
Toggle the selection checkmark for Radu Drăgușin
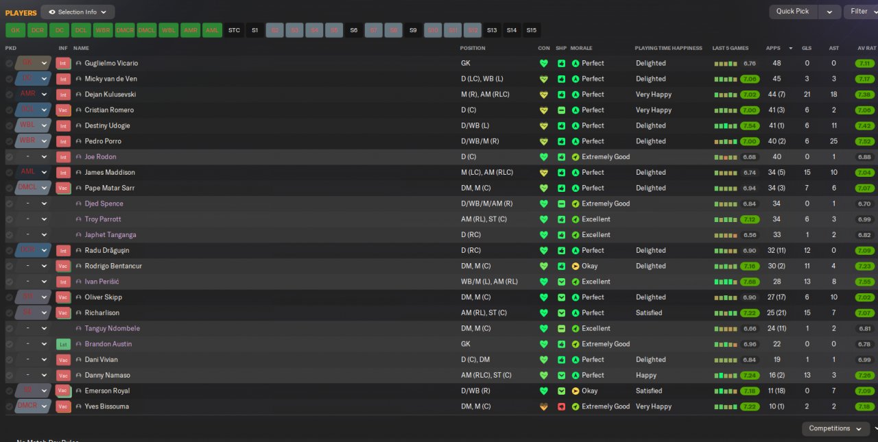click(x=9, y=250)
